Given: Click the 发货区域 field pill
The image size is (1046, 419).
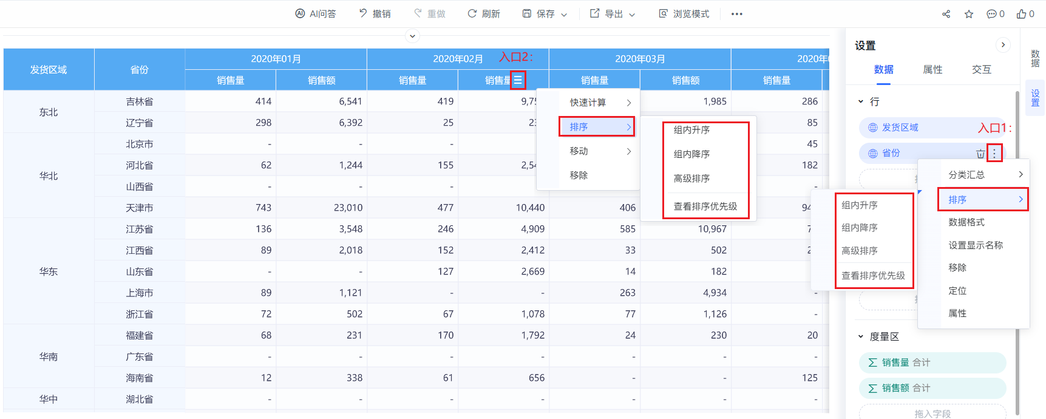Looking at the screenshot, I should pyautogui.click(x=932, y=128).
